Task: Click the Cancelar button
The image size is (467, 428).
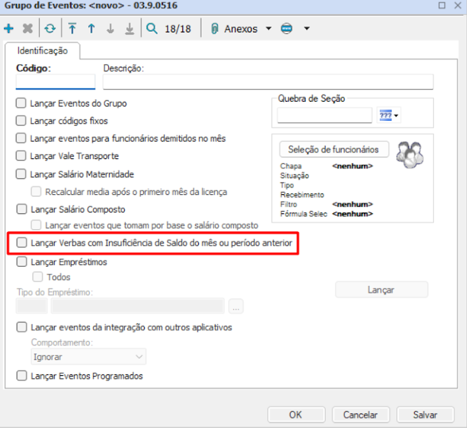Action: (x=361, y=415)
